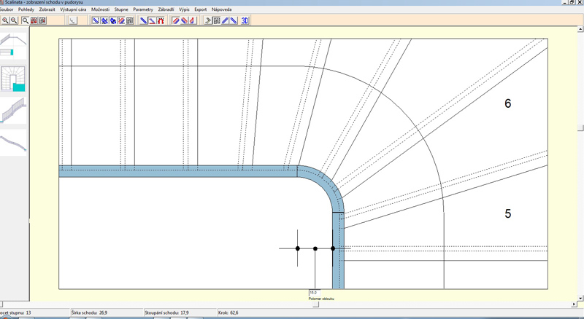This screenshot has height=319, width=584.
Task: Select the zoom window magnifier tool
Action: 25,20
